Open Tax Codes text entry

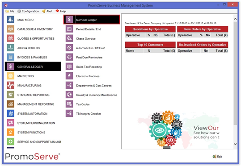83,104
